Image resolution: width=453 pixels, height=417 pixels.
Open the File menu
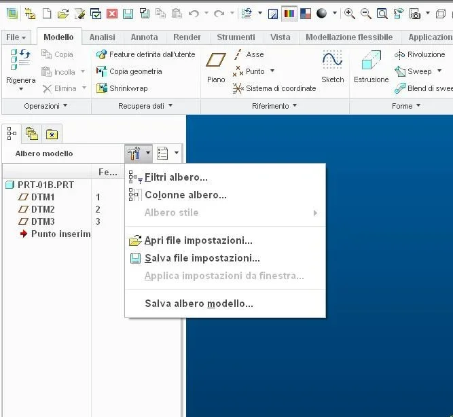click(16, 37)
